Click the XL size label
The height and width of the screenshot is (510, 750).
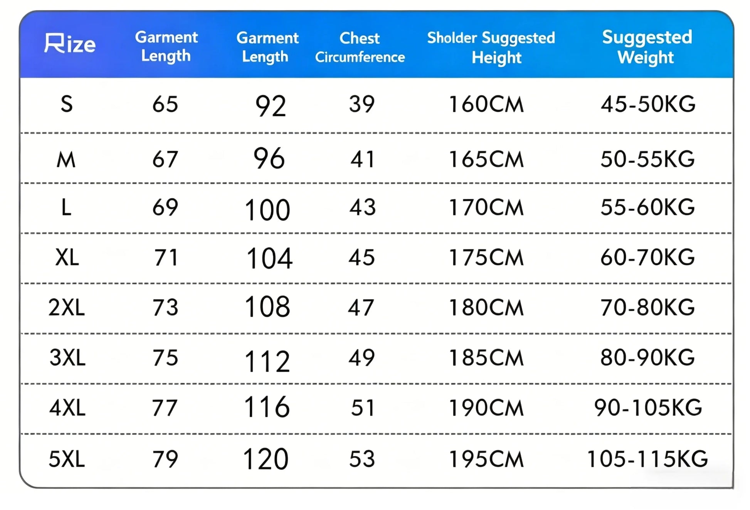[x=67, y=257]
